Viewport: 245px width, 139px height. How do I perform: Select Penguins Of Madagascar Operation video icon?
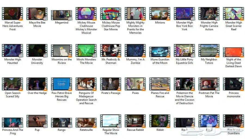point(86,84)
